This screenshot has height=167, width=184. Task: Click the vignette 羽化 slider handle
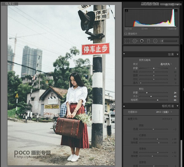154,79
